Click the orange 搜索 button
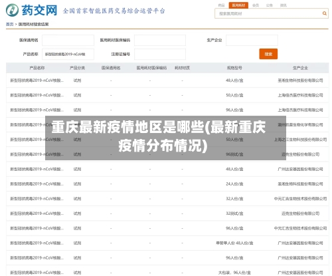This screenshot has width=332, height=276. point(268,54)
